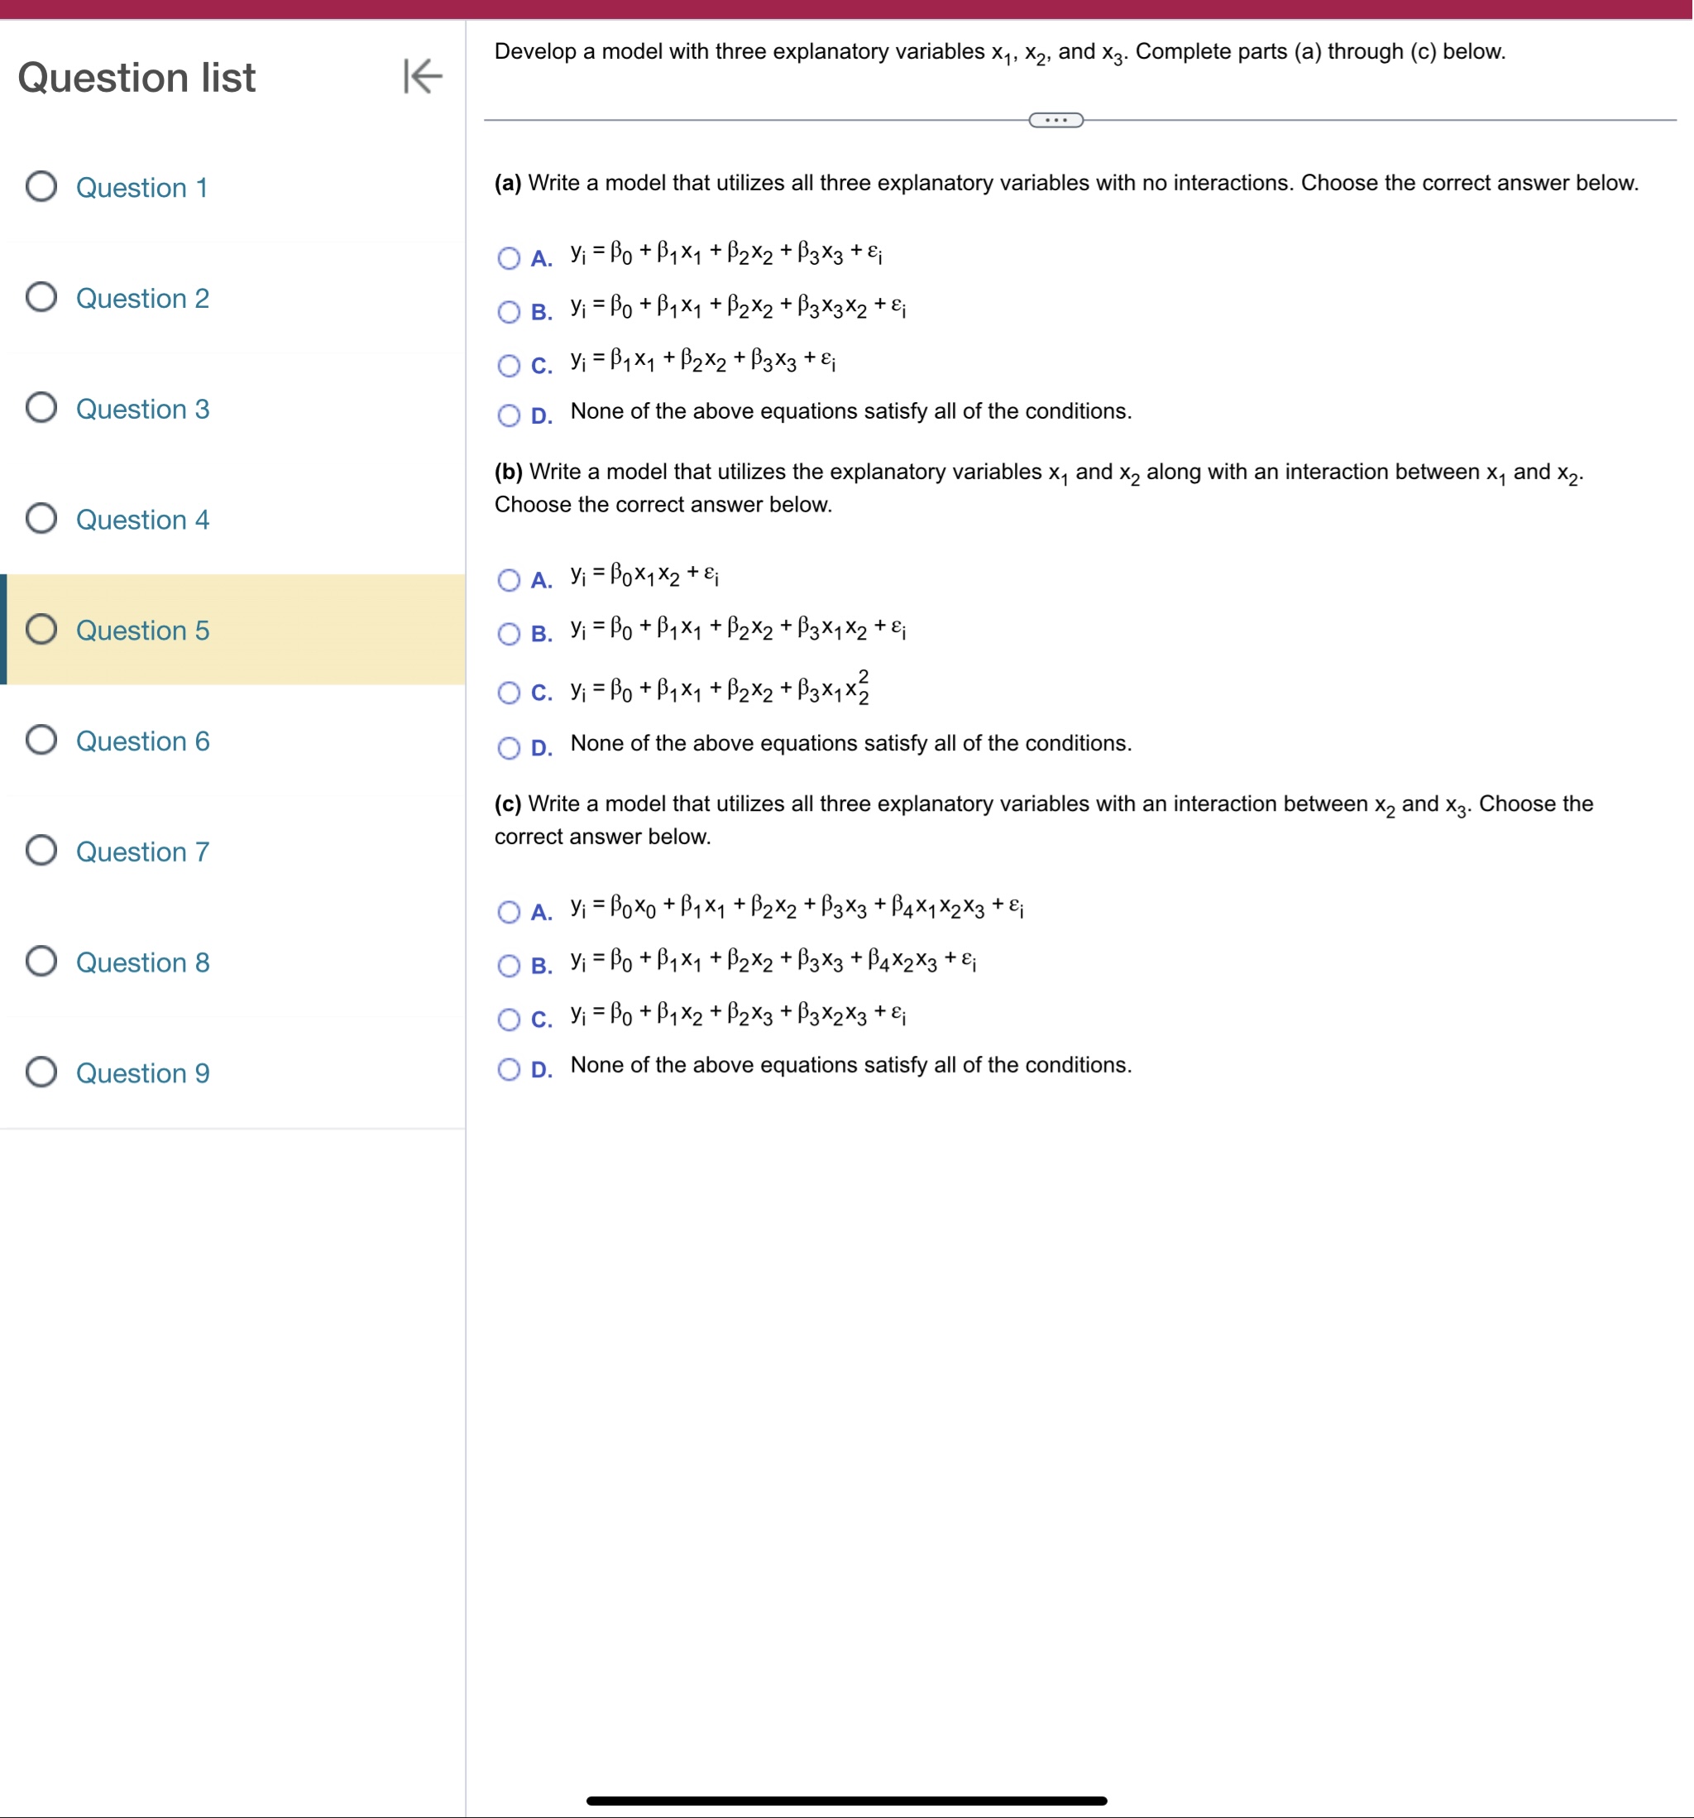Click the horizontal scrollbar at the bottom
Viewport: 1694px width, 1818px height.
(845, 1800)
